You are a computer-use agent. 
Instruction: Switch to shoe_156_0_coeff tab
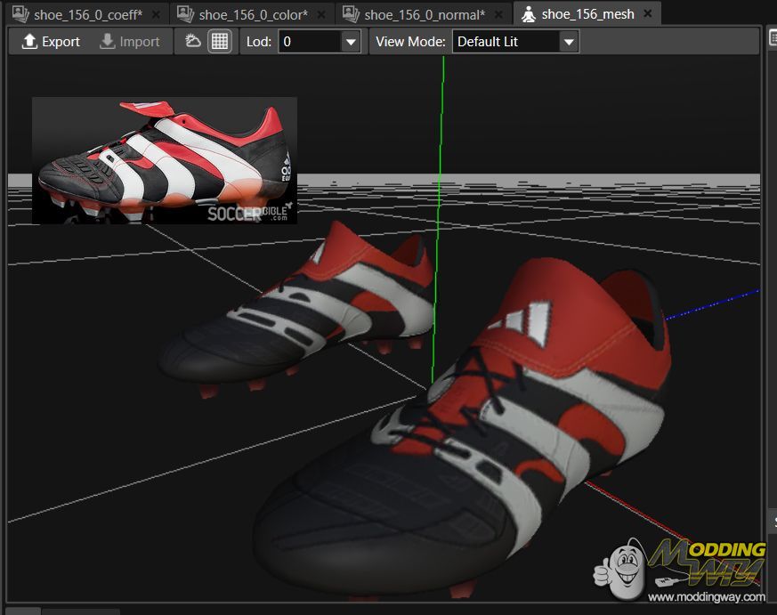point(87,14)
